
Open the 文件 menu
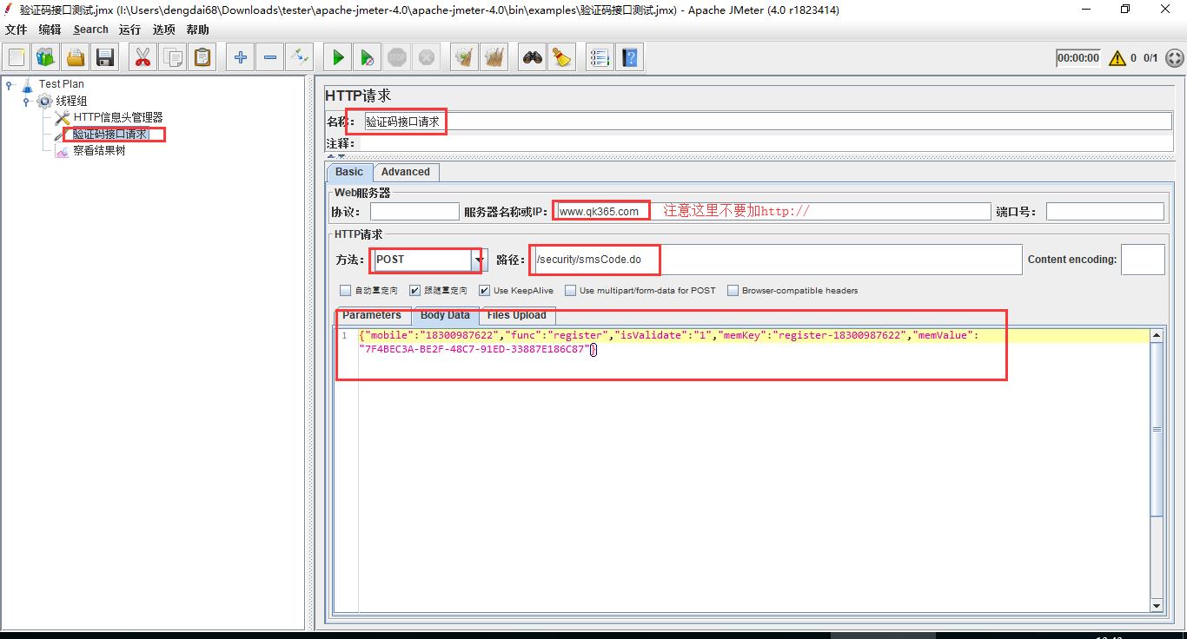click(x=16, y=30)
